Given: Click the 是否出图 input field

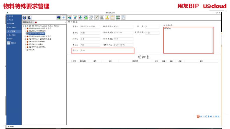Looking at the screenshot, I should coord(152,33).
